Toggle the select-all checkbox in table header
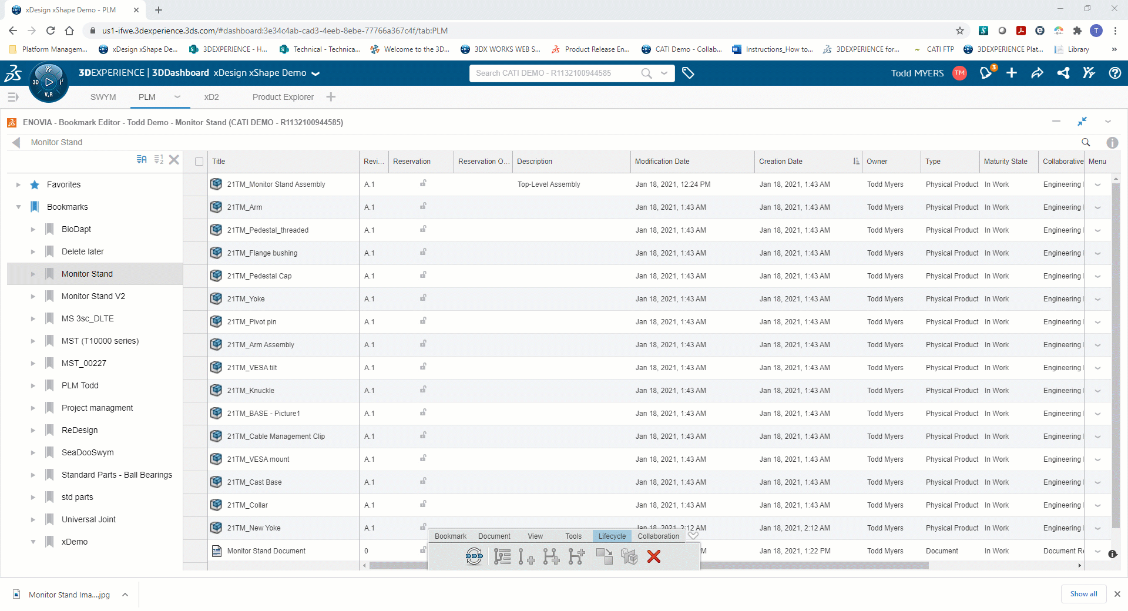 coord(199,162)
